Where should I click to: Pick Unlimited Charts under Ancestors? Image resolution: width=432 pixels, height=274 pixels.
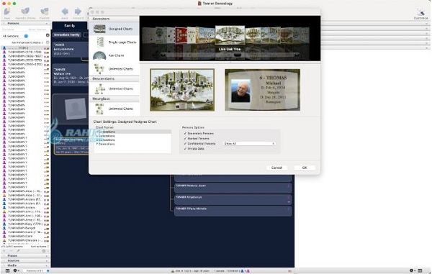coord(114,69)
